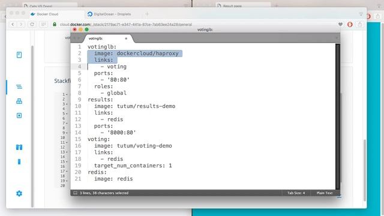Open the share icon in browser toolbar
Screen dimensions: 384x216
point(360,24)
